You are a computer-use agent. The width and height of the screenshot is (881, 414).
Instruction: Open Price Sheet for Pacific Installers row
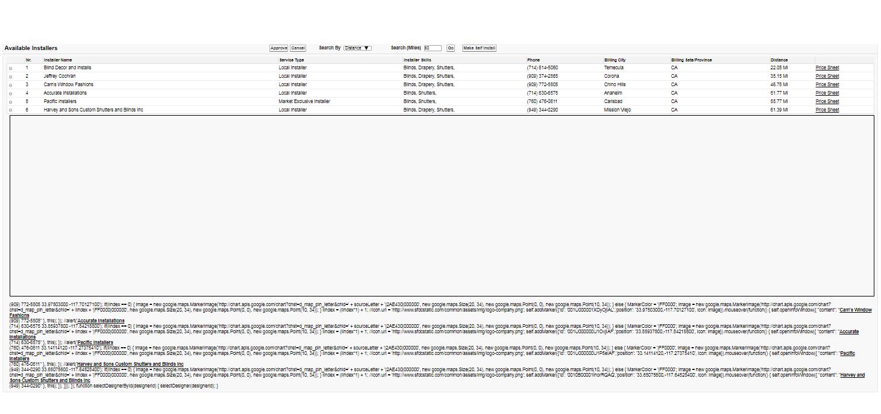click(827, 101)
